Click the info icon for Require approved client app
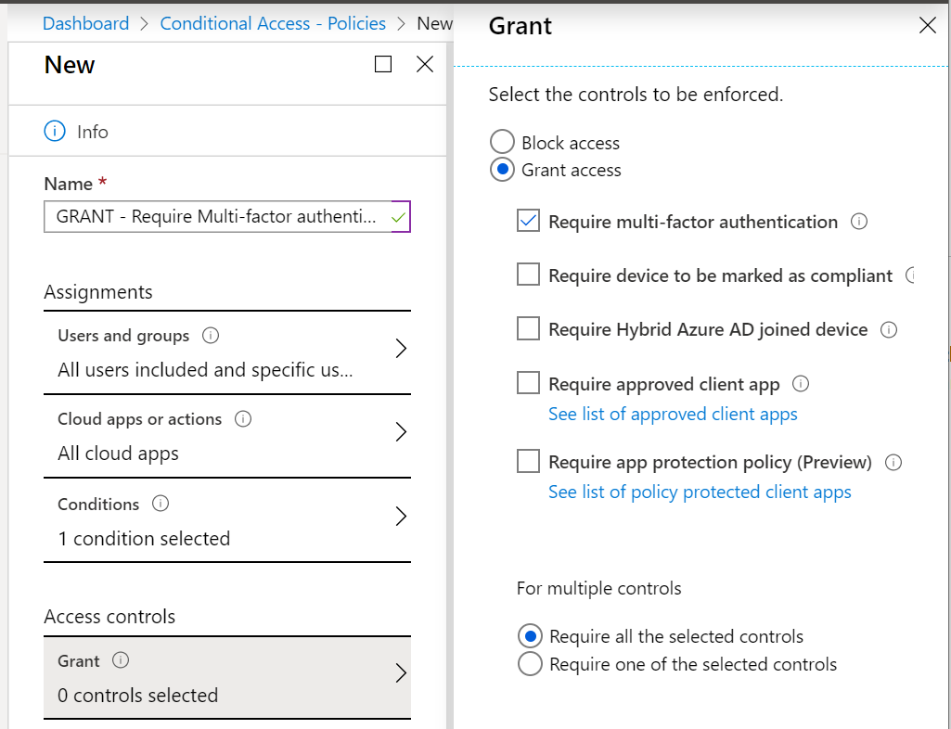Image resolution: width=951 pixels, height=729 pixels. (x=801, y=384)
